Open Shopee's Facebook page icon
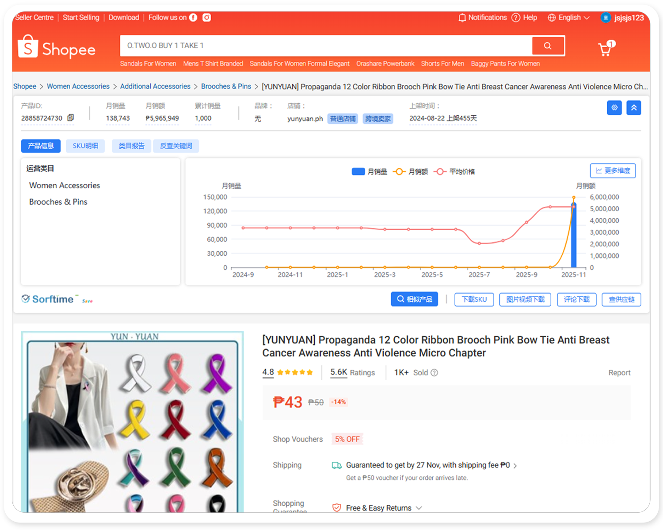 tap(193, 17)
